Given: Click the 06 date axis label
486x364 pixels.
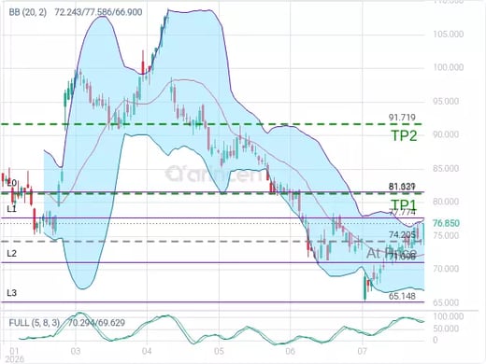Looking at the screenshot, I should pos(290,351).
